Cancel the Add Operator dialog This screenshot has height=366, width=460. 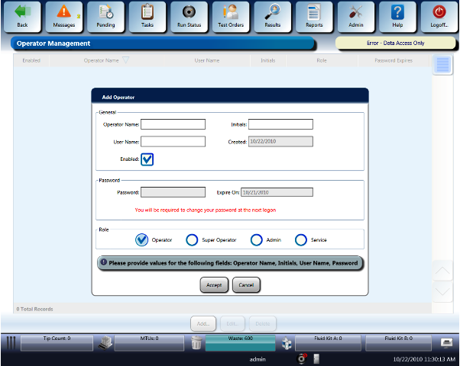click(246, 284)
